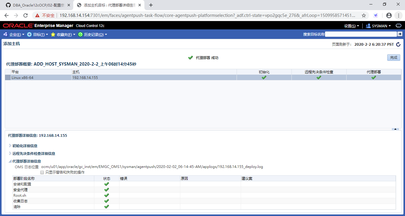Open the 设置(S) dropdown

coord(352,26)
